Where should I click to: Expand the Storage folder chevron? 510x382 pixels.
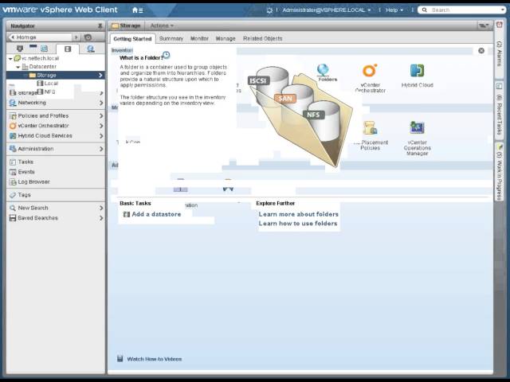(x=100, y=75)
